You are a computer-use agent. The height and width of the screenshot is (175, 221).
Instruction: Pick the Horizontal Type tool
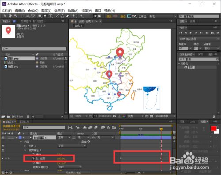coord(50,16)
